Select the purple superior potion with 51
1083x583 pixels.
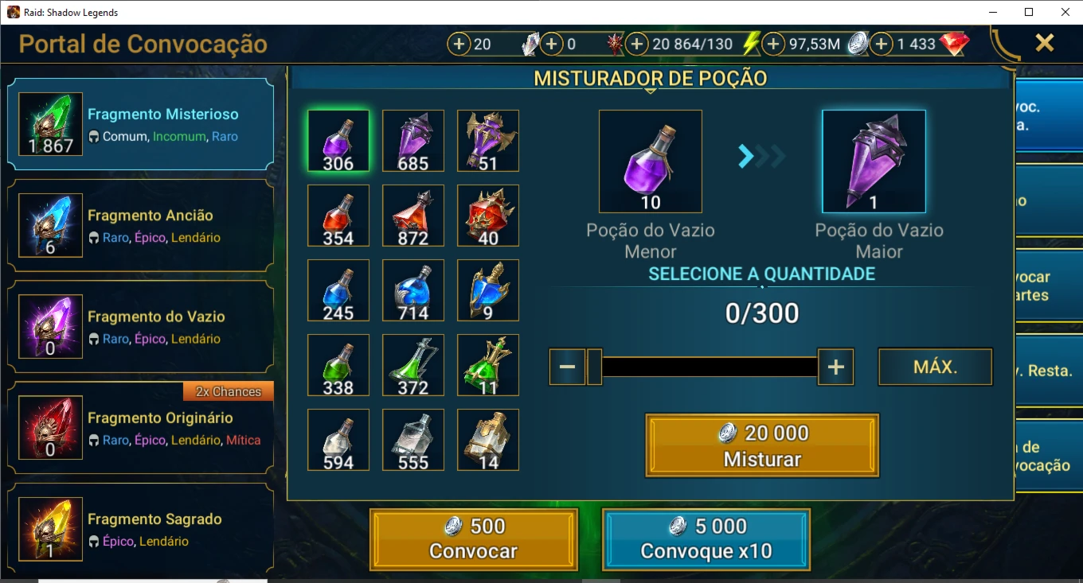point(488,141)
